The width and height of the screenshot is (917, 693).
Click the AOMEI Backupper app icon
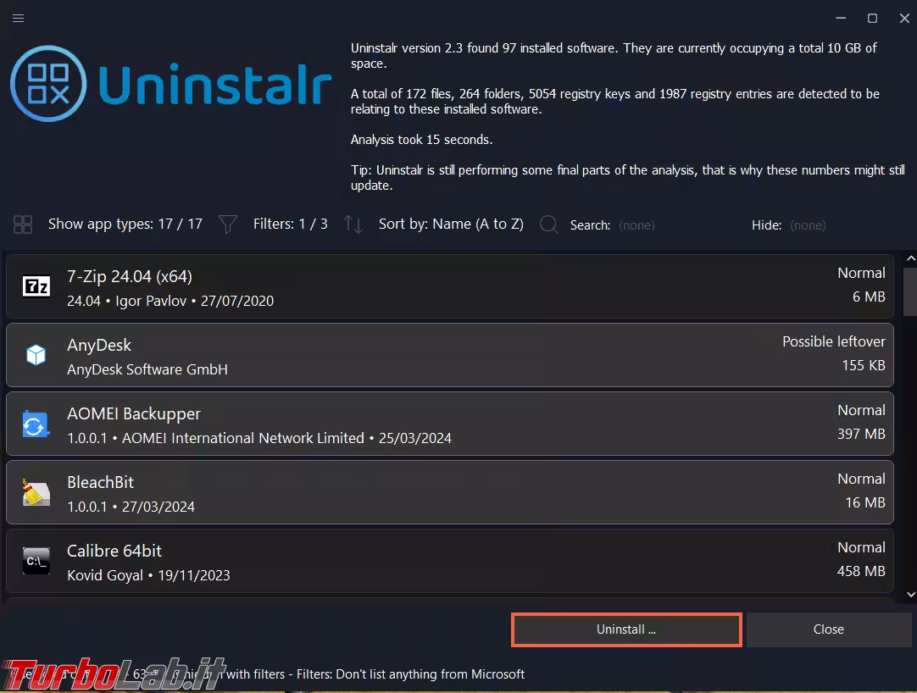(x=36, y=424)
